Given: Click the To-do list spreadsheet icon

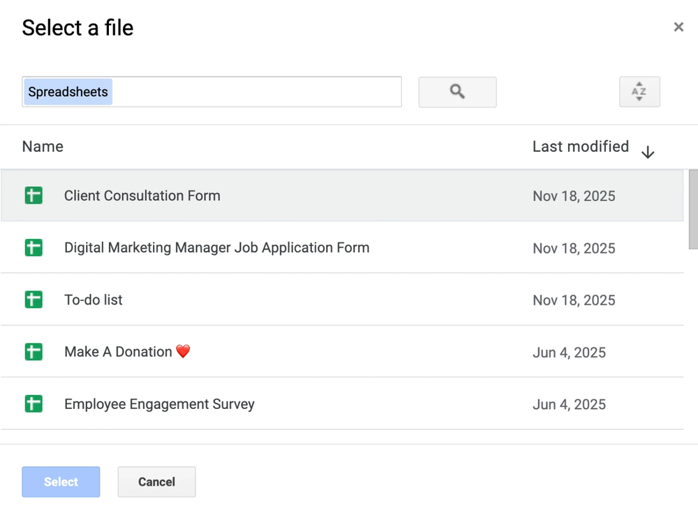Looking at the screenshot, I should (x=34, y=300).
